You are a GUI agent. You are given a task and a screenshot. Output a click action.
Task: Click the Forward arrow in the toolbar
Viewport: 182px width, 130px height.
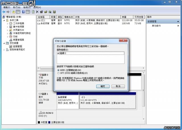(x=8, y=12)
